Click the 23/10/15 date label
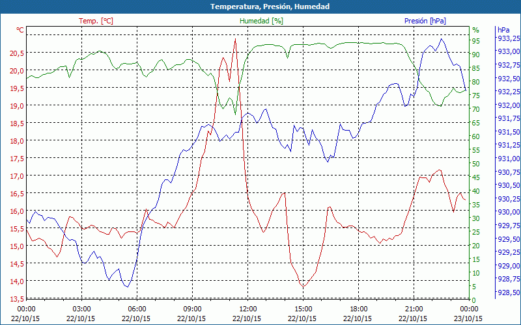 (x=468, y=318)
